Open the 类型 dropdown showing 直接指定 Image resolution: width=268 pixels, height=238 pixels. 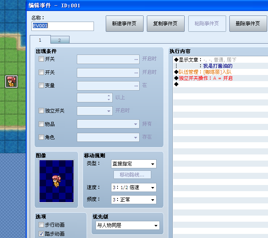click(x=134, y=164)
